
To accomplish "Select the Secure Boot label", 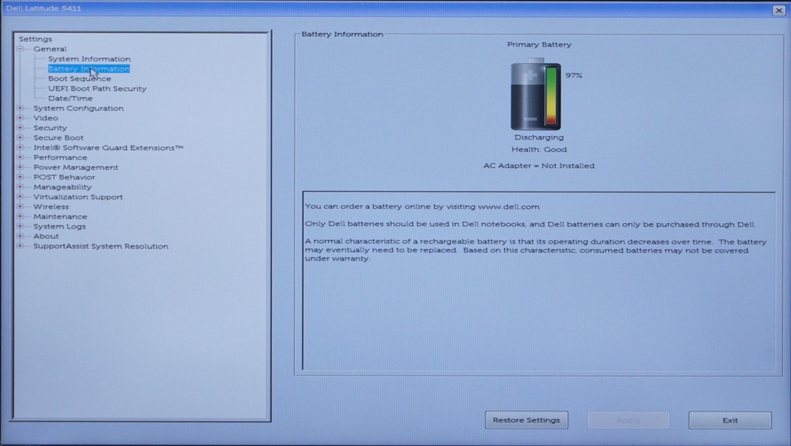I will click(x=58, y=137).
